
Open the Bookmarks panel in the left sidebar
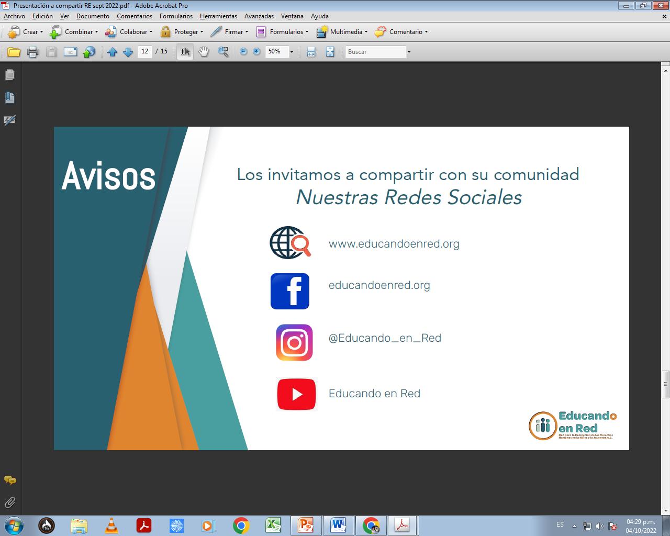click(9, 97)
